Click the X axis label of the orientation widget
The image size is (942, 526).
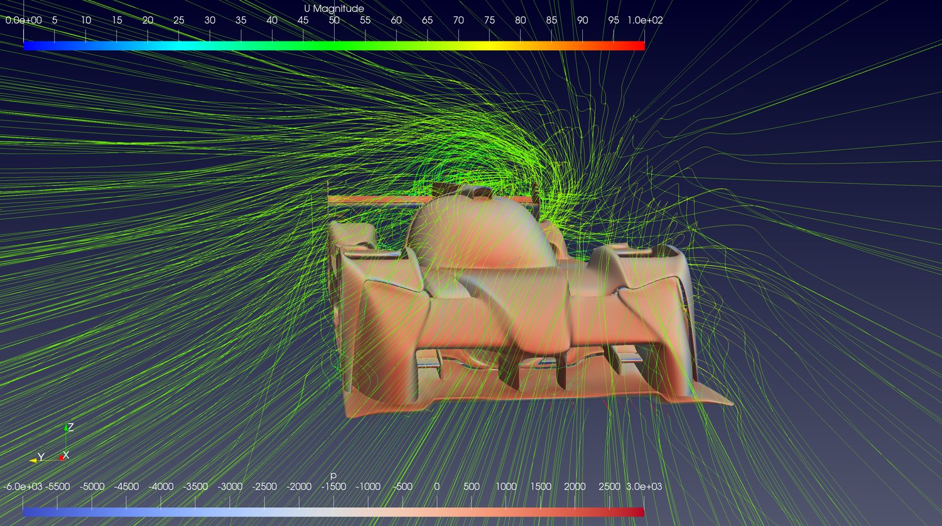click(66, 455)
